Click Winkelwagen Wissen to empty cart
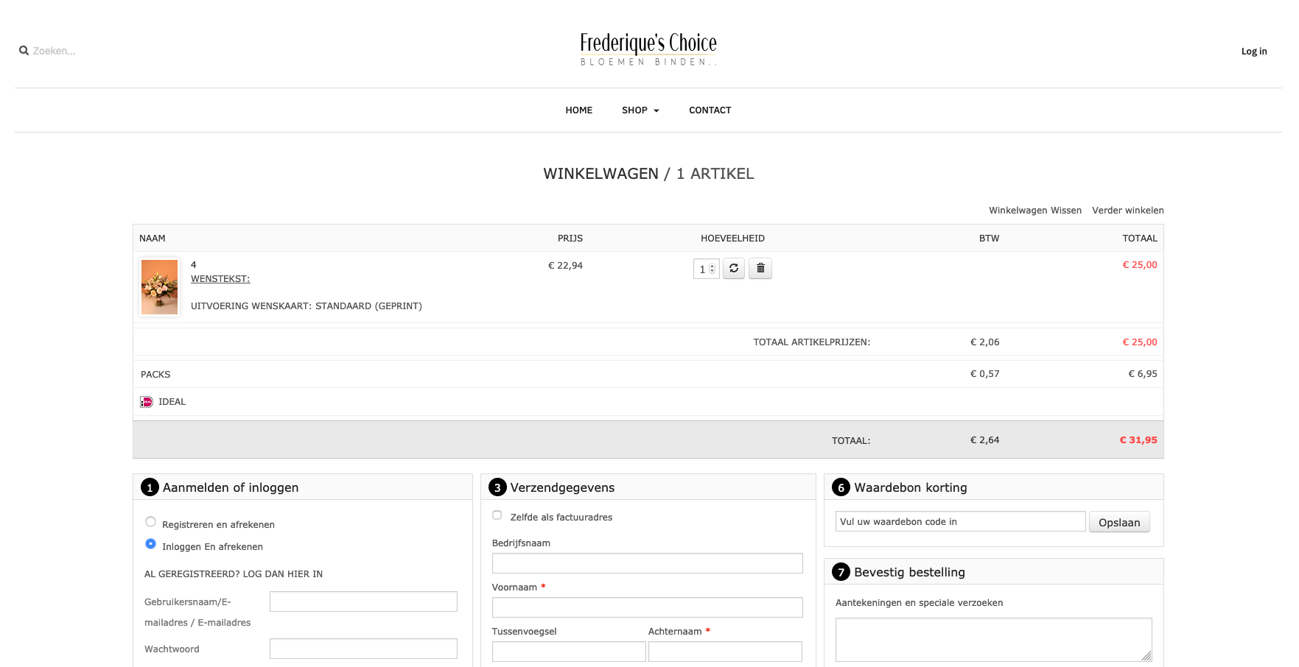Viewport: 1299px width, 667px height. coord(1034,211)
